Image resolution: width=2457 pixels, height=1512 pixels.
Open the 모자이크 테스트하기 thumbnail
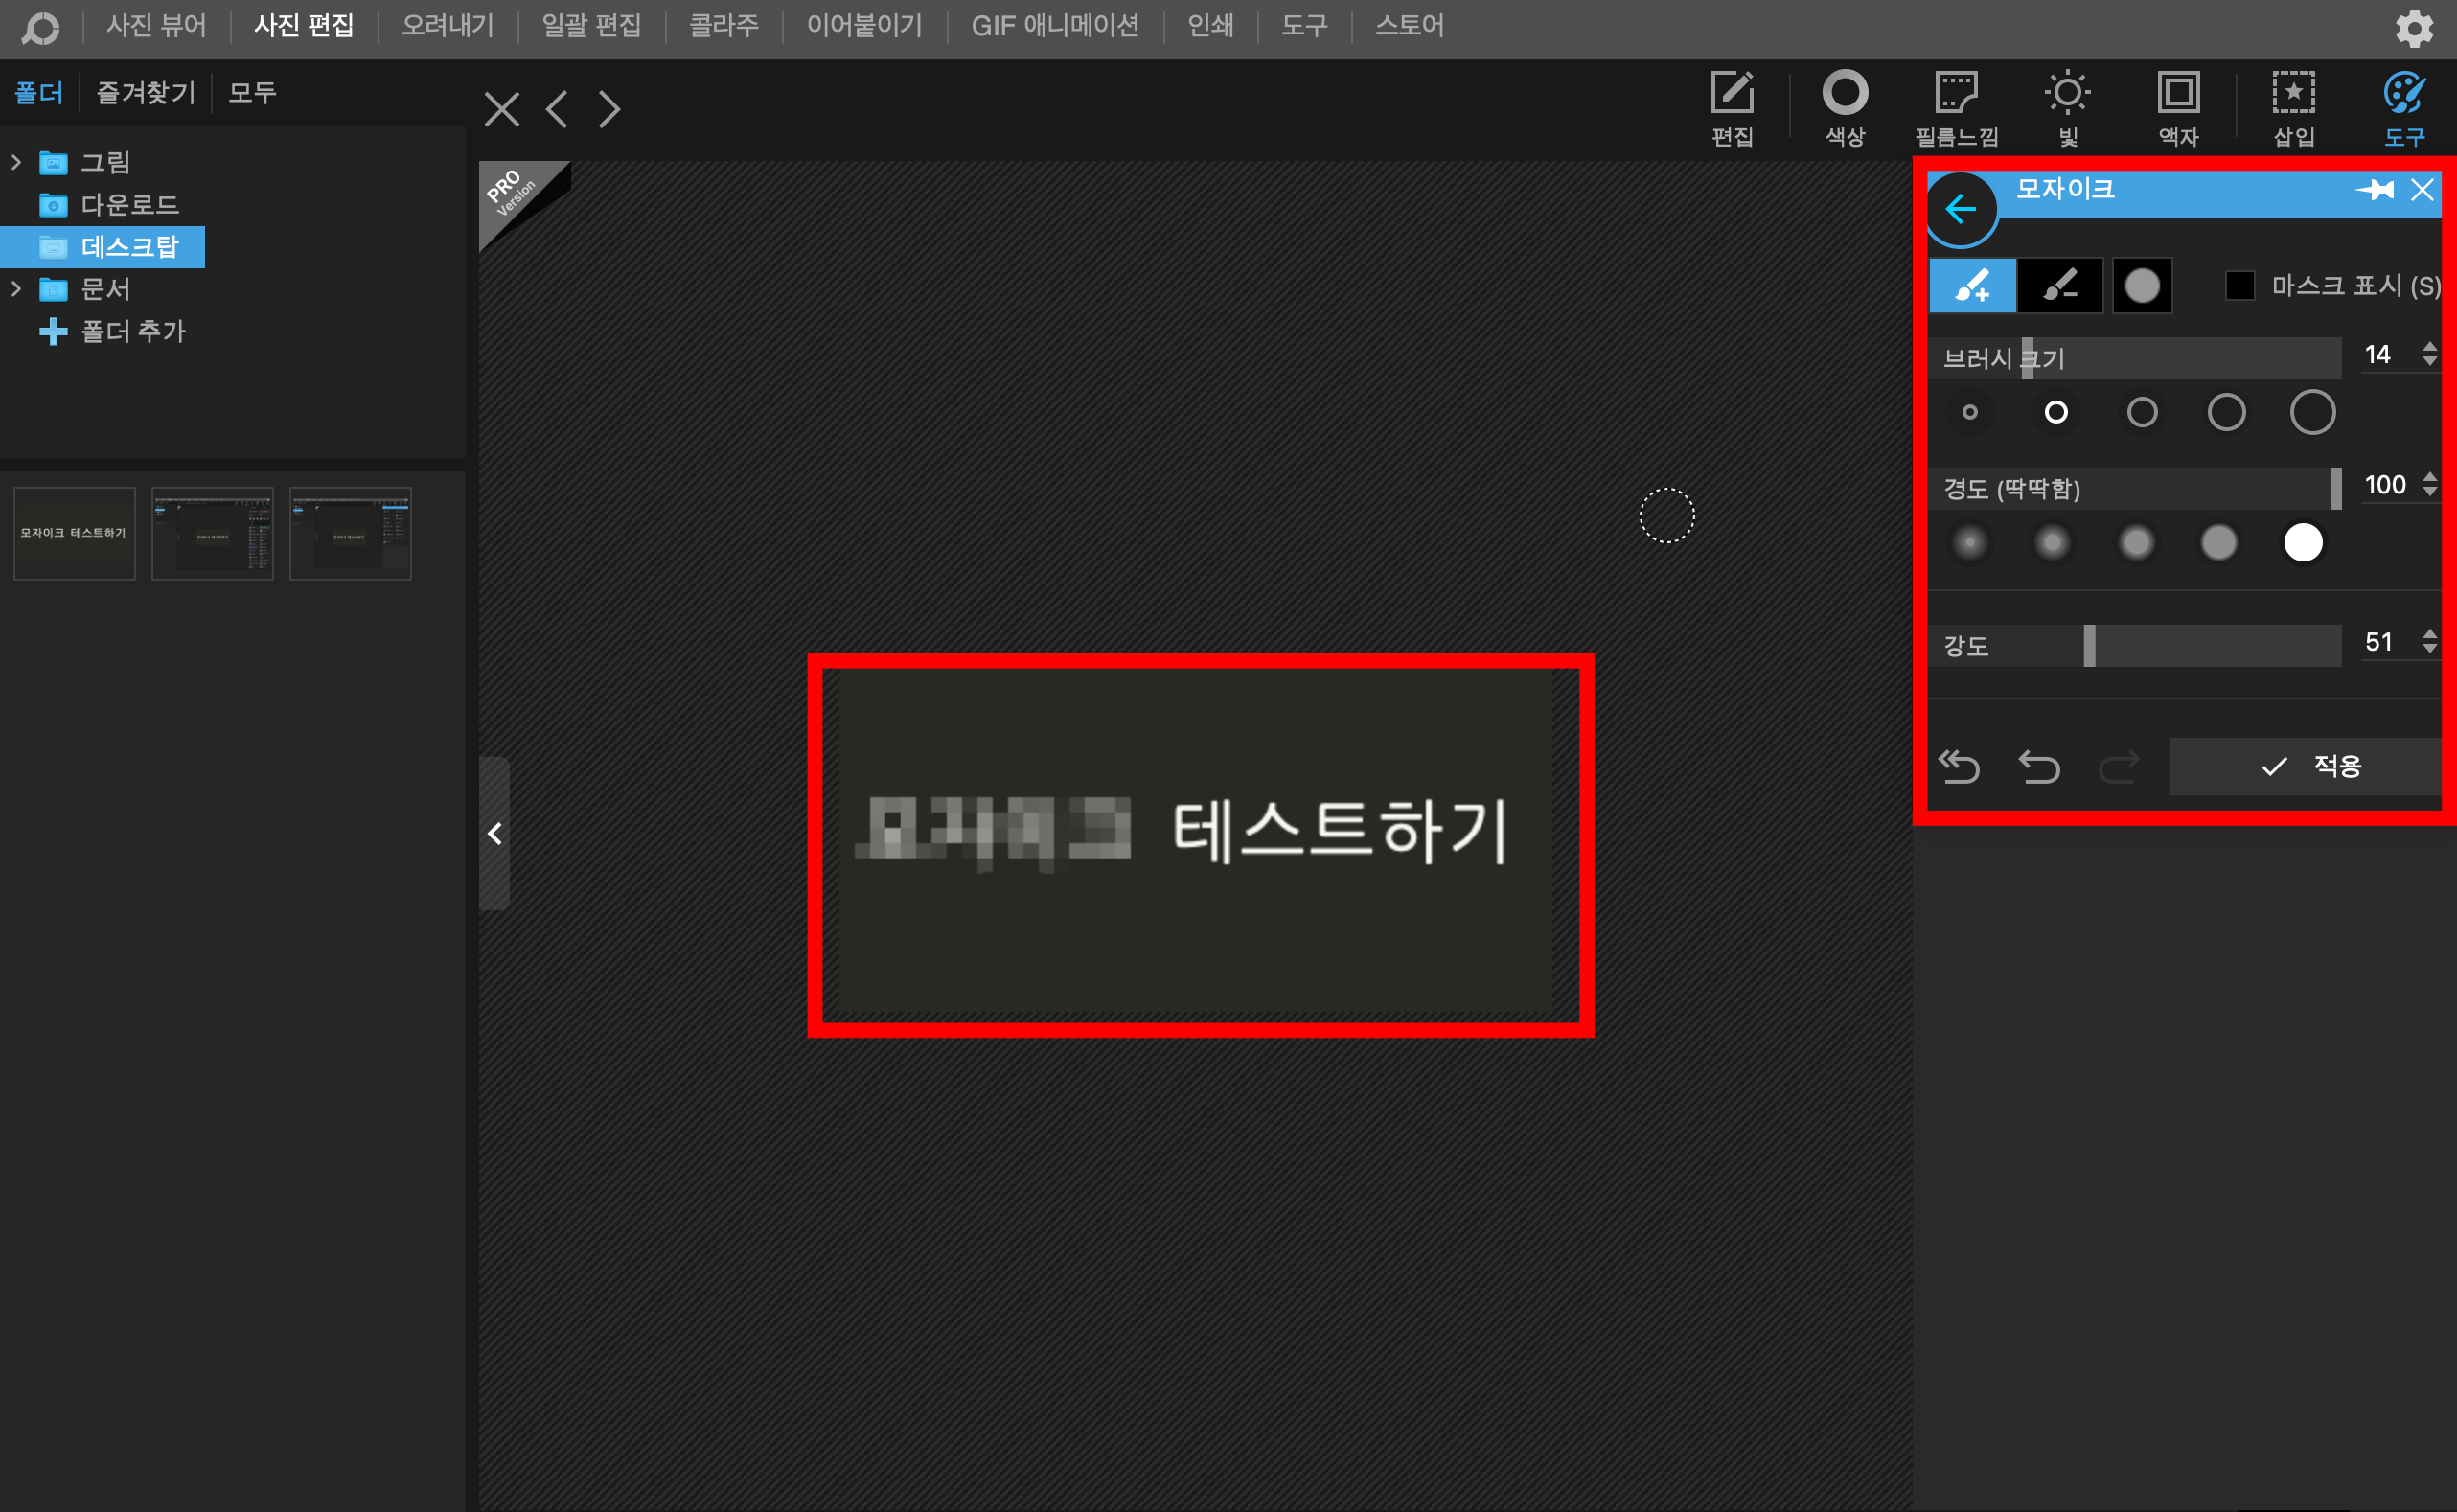tap(74, 533)
